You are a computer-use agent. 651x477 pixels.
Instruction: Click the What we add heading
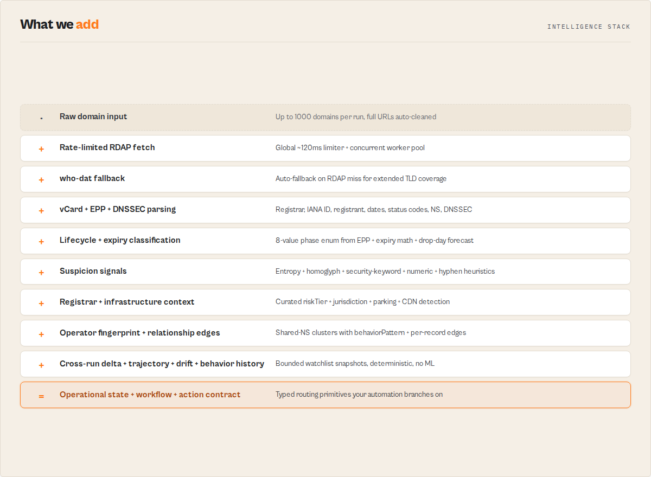coord(60,24)
